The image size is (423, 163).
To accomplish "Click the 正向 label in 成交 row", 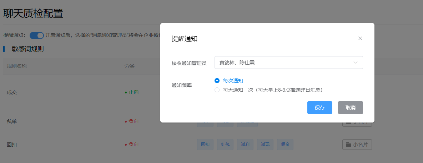I will pyautogui.click(x=134, y=92).
